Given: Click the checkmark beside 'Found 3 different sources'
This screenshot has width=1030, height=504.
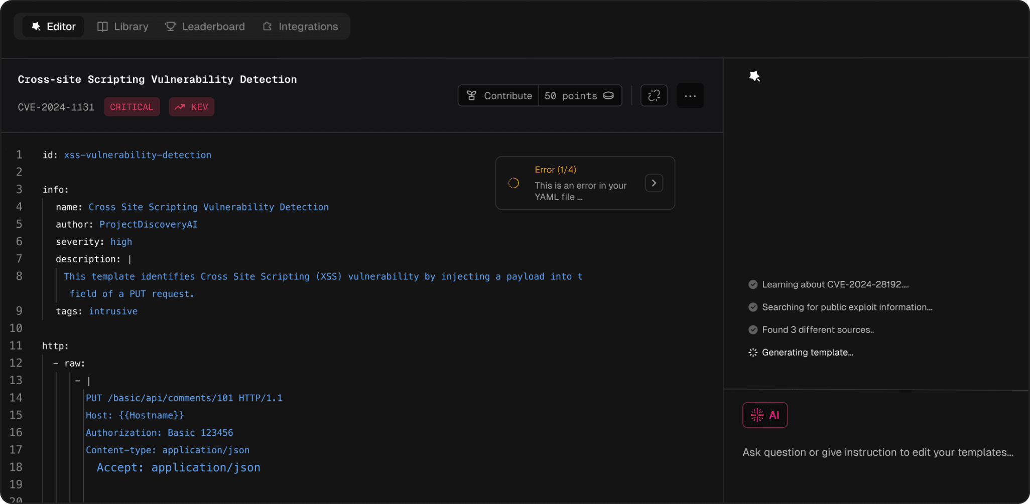Looking at the screenshot, I should coord(752,329).
